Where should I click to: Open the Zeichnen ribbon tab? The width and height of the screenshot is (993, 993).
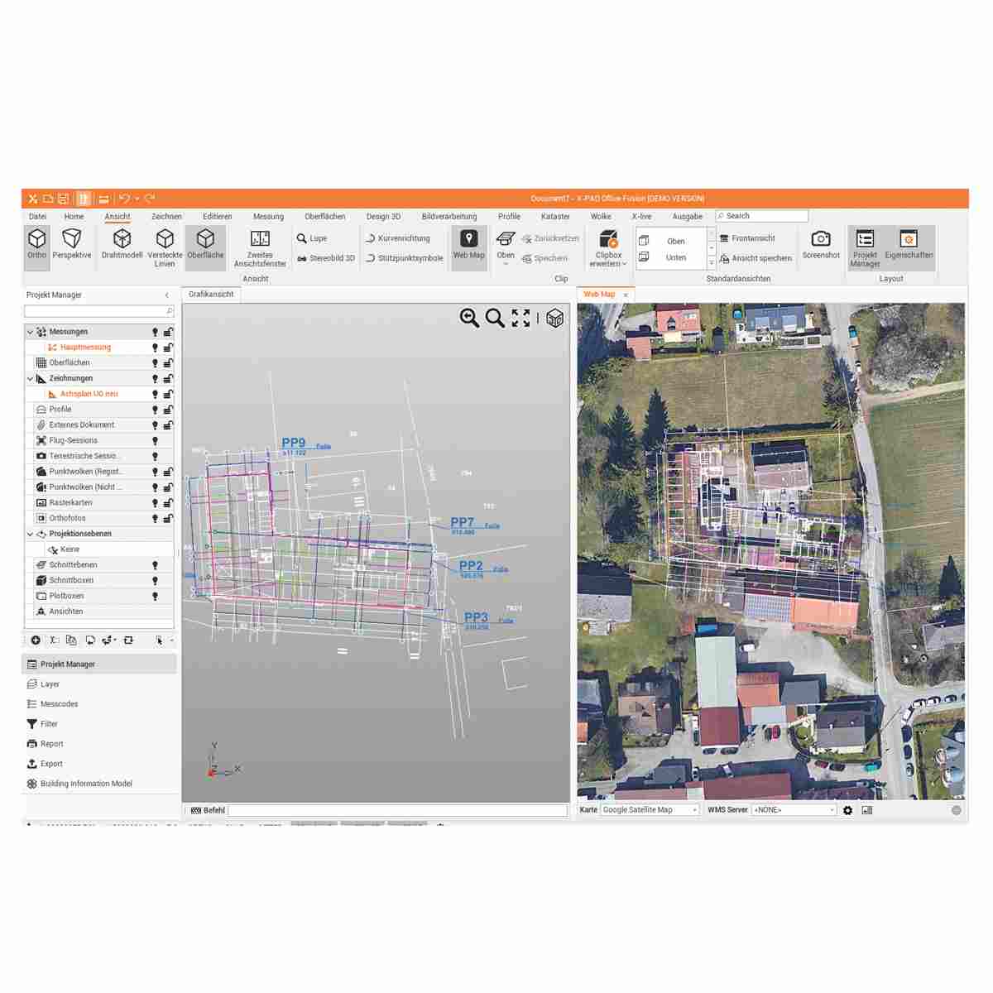coord(166,217)
